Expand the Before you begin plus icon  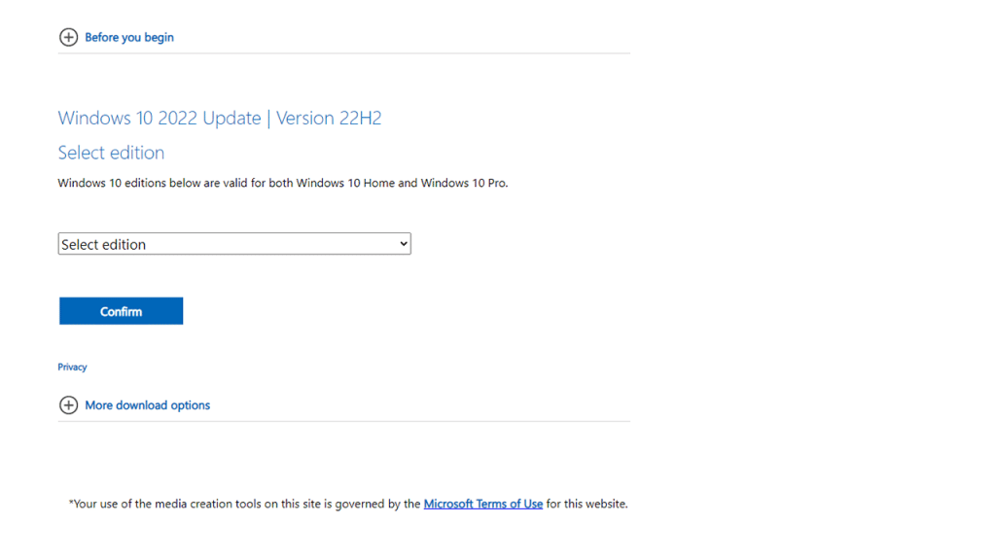(69, 38)
